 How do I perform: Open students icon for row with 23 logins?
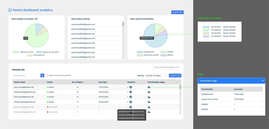click(x=131, y=97)
